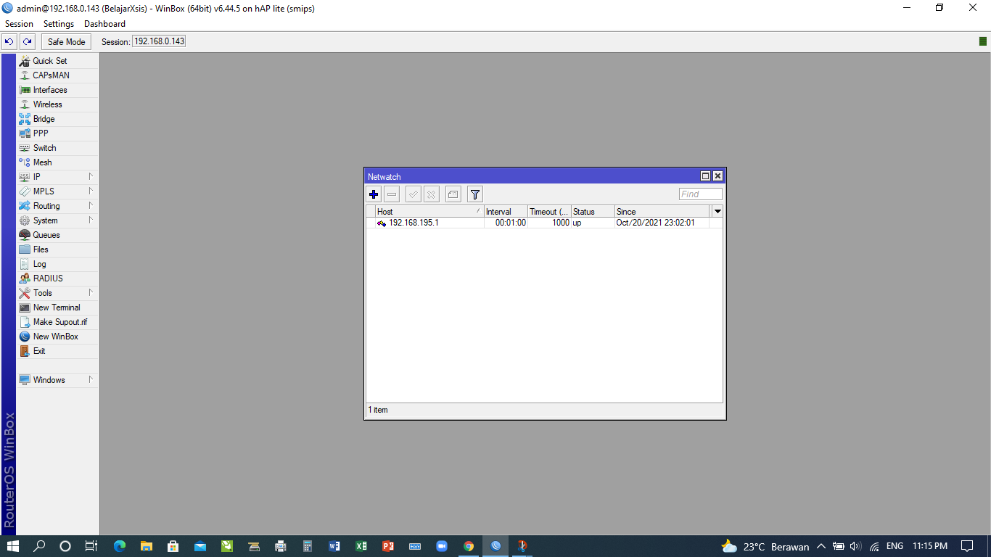Open the Windows Start menu
This screenshot has width=991, height=557.
coord(13,546)
